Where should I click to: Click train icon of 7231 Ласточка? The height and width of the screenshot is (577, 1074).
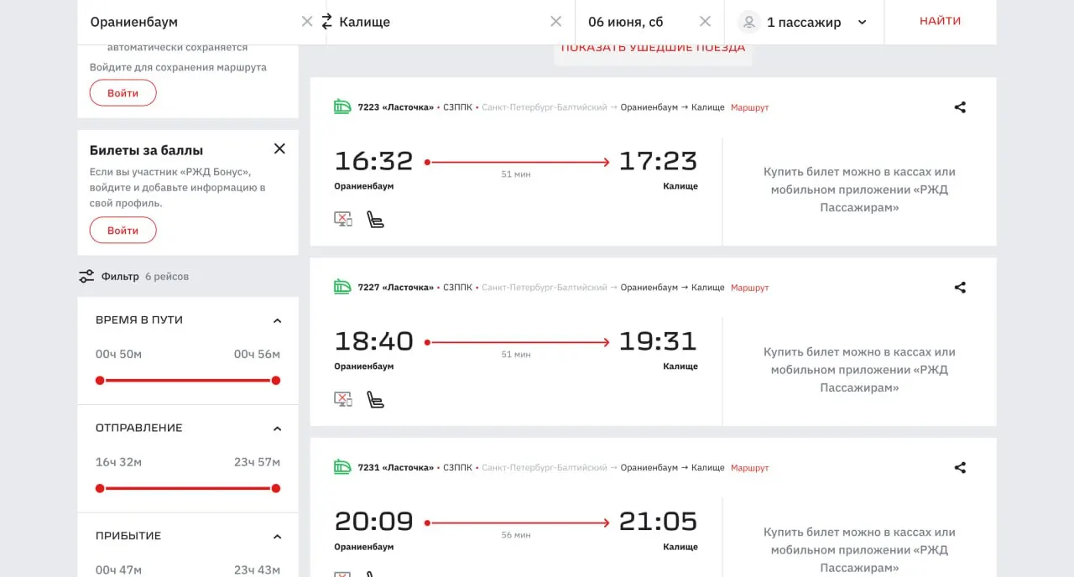[342, 467]
